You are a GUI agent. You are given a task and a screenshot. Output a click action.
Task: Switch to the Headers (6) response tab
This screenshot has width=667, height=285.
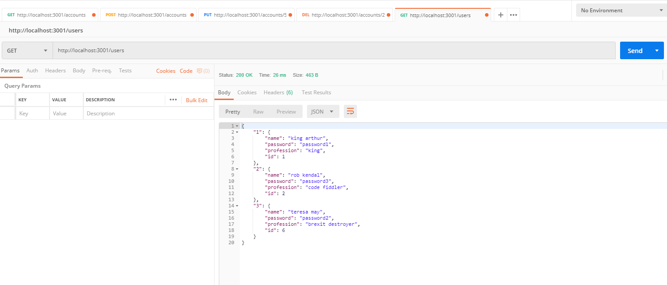coord(278,92)
